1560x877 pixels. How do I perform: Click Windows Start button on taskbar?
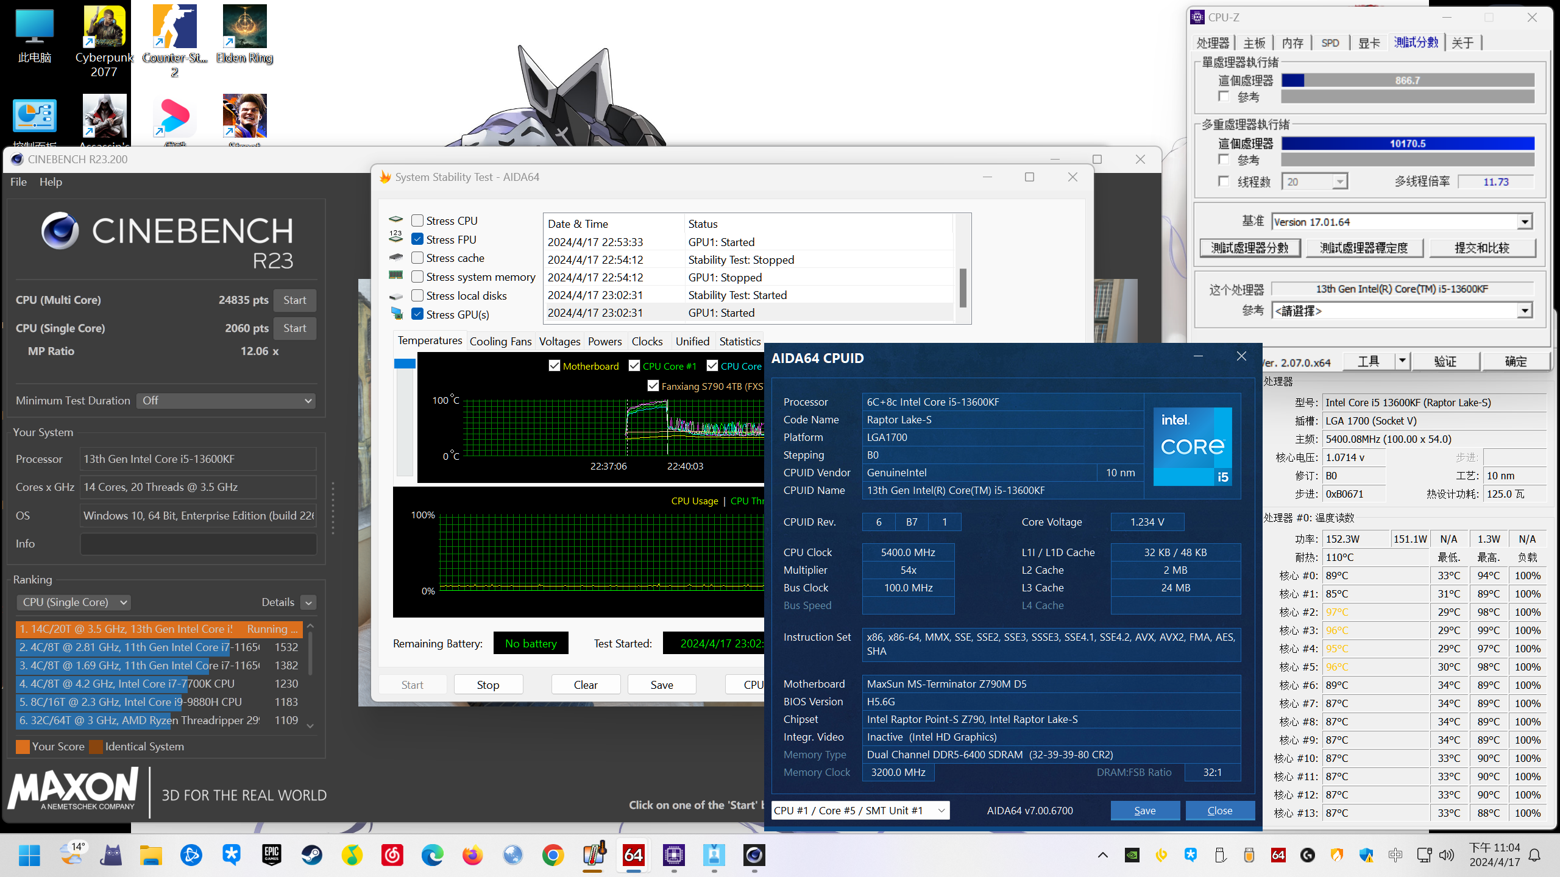pos(29,855)
